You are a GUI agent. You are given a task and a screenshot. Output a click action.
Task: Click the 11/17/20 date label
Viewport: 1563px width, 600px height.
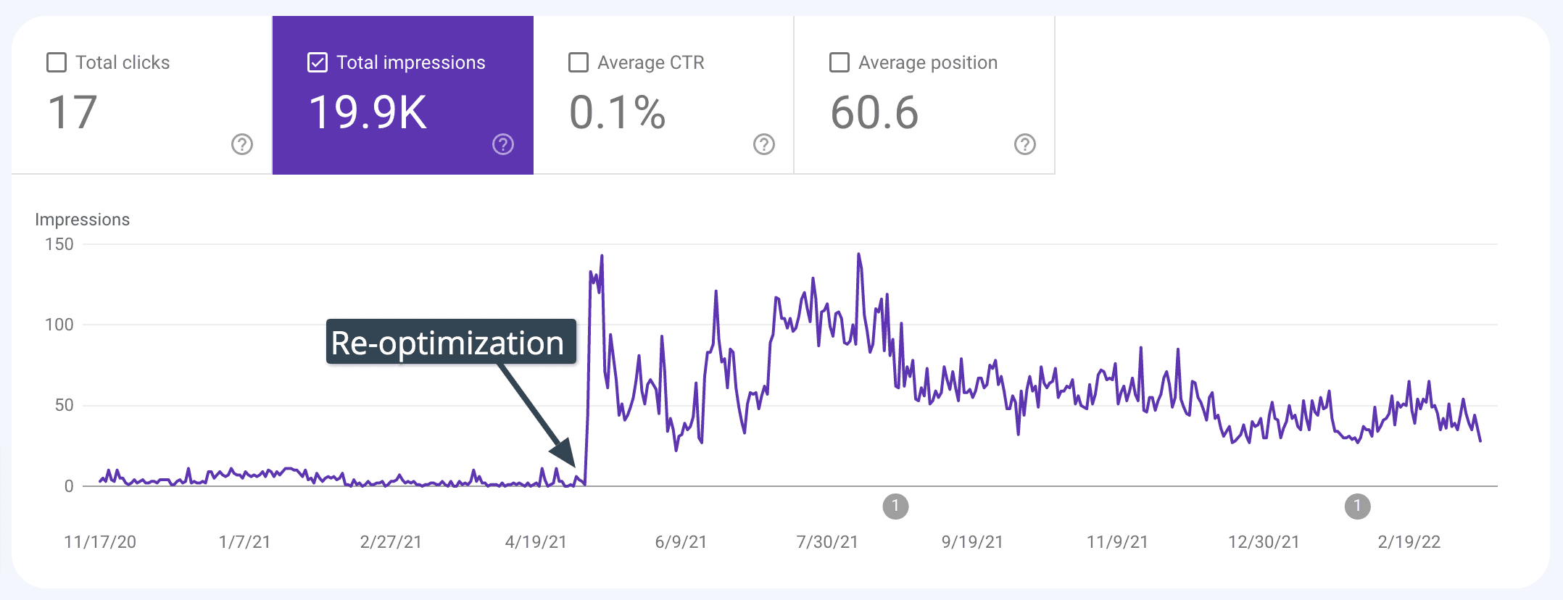(100, 542)
